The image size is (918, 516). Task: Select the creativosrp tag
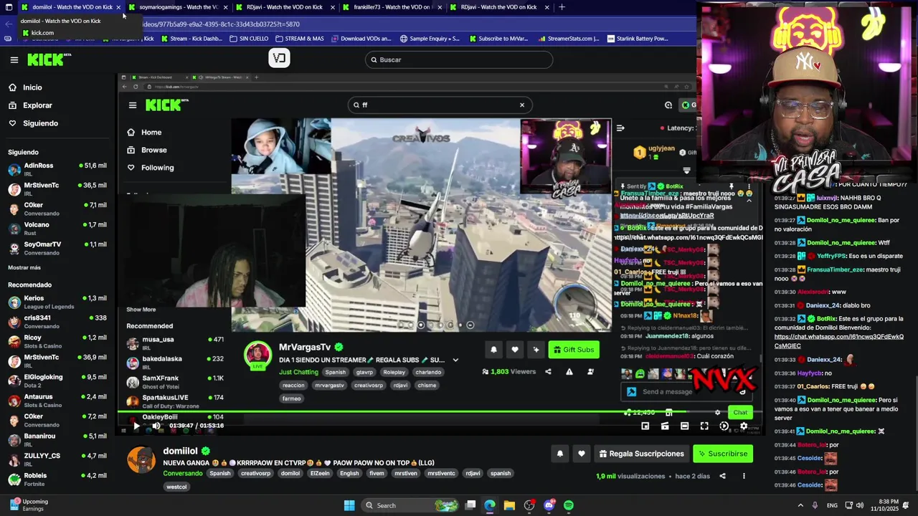pyautogui.click(x=256, y=473)
